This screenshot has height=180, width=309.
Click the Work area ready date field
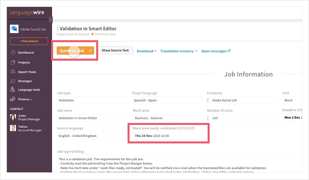point(168,136)
